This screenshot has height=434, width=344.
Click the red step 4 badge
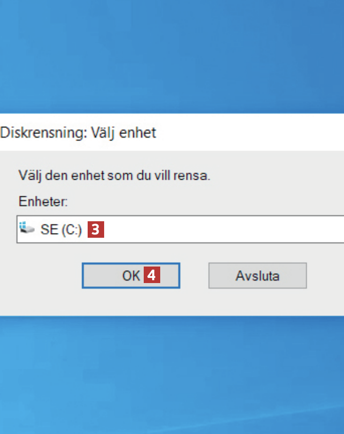(152, 275)
